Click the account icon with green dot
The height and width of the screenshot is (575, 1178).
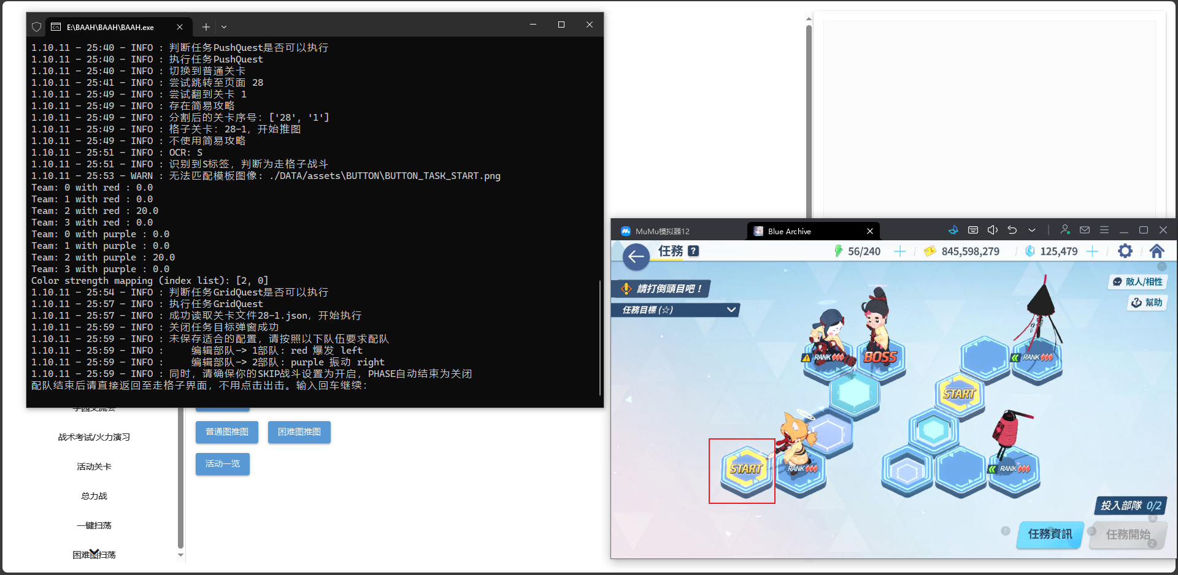1066,230
